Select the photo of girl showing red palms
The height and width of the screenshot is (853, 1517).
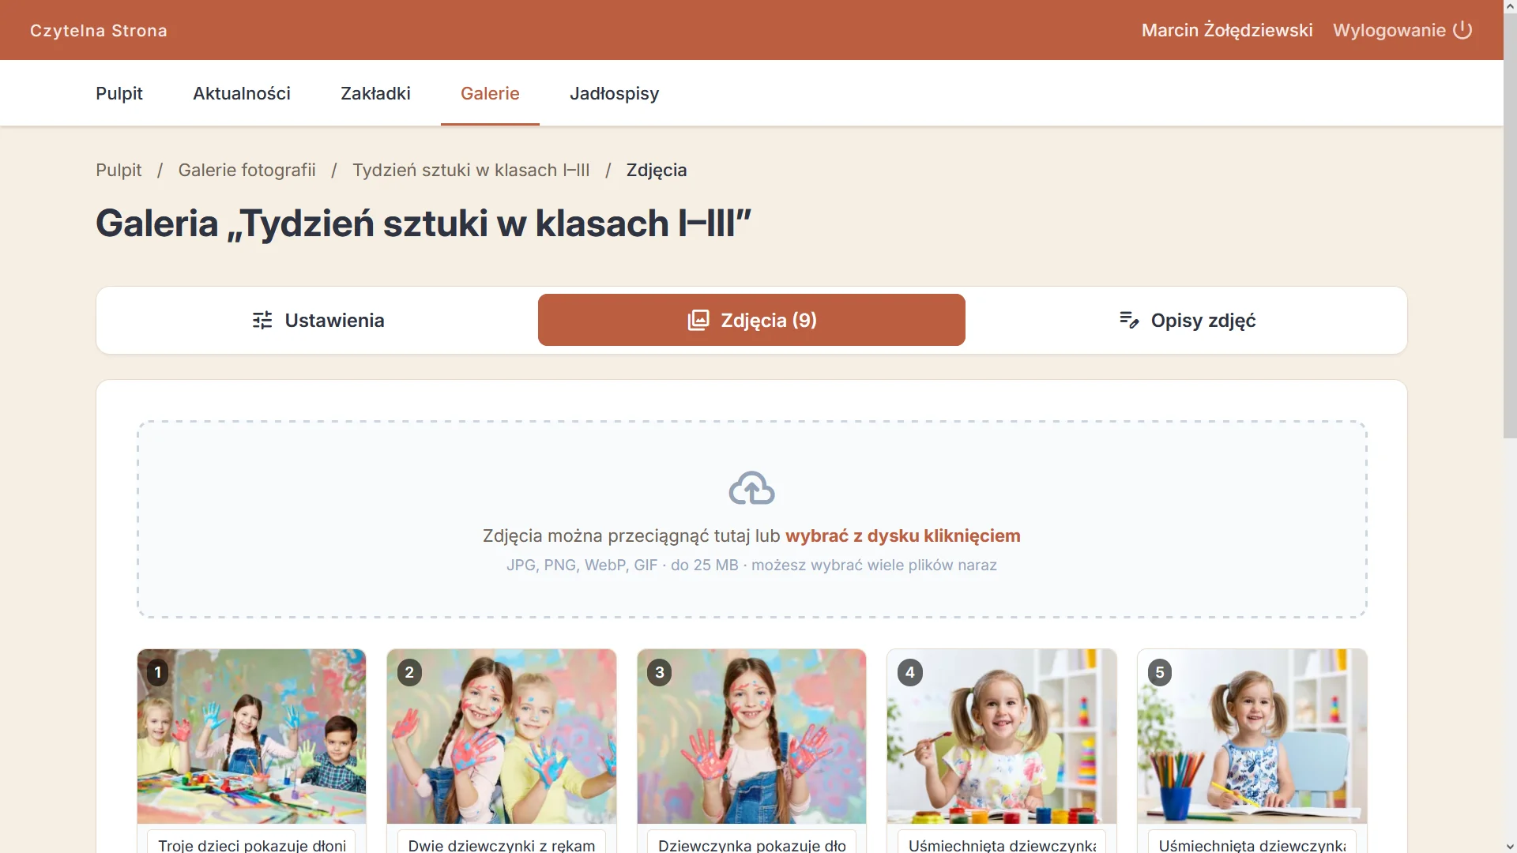coord(751,736)
